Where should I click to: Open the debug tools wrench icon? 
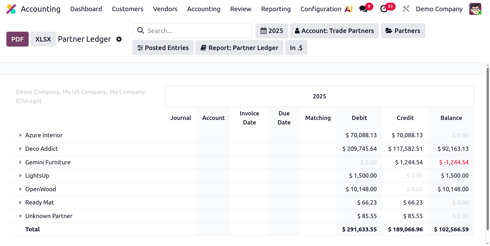pyautogui.click(x=406, y=9)
